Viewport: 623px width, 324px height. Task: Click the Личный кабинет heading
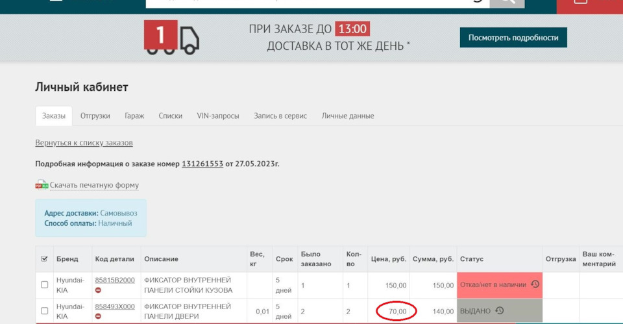[x=82, y=86]
